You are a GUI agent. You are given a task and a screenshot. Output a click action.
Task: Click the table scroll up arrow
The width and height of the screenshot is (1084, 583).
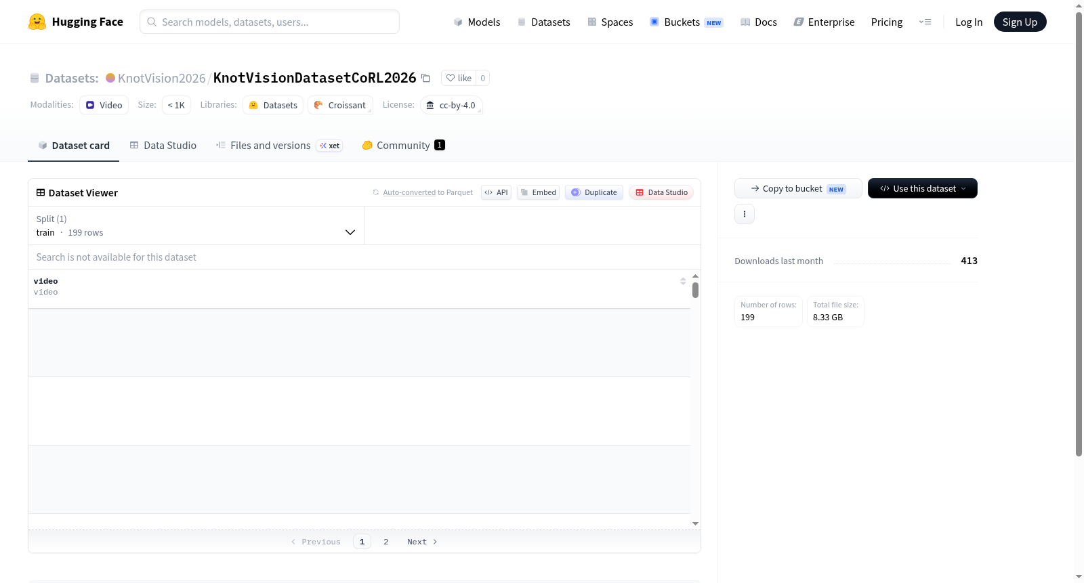tap(695, 276)
